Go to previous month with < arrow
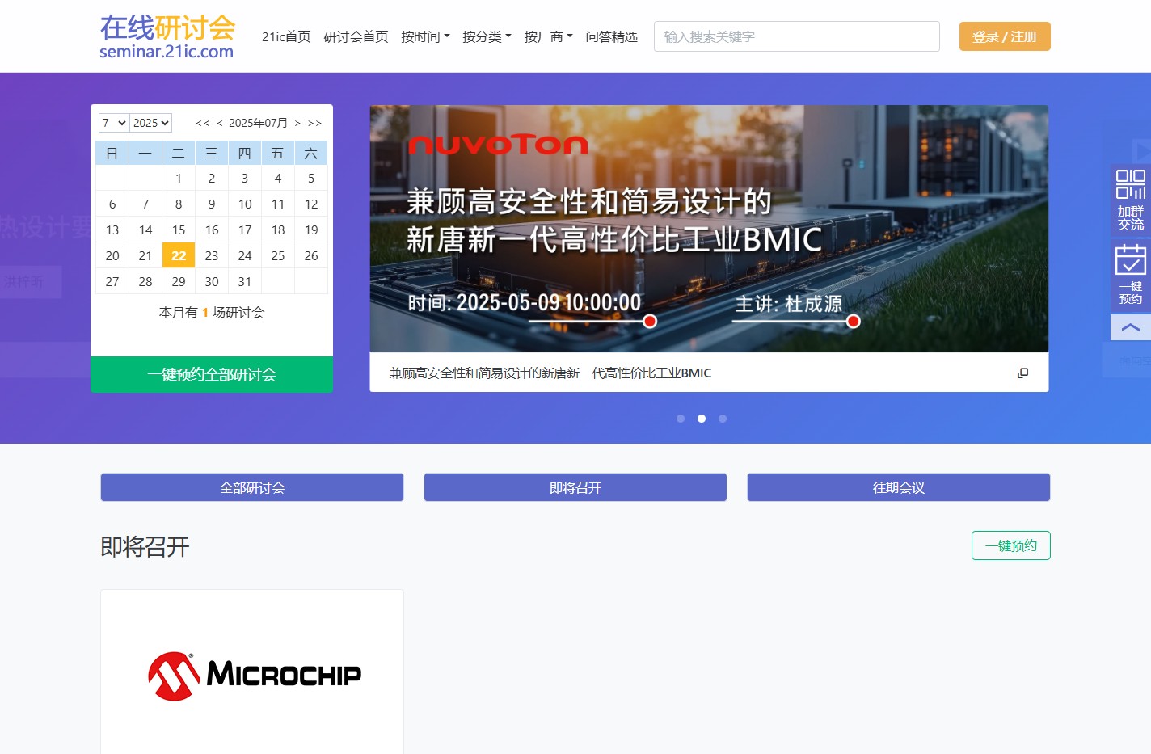The height and width of the screenshot is (754, 1151). point(220,123)
